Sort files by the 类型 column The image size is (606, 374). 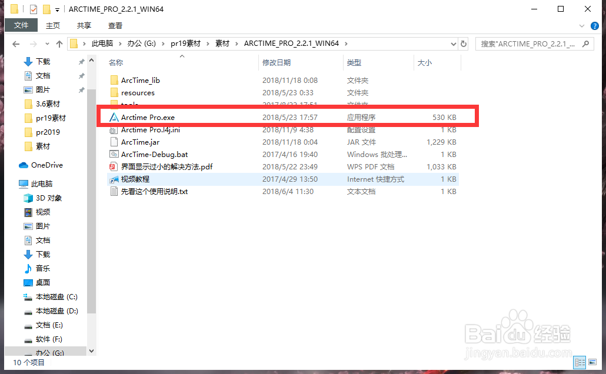point(354,62)
